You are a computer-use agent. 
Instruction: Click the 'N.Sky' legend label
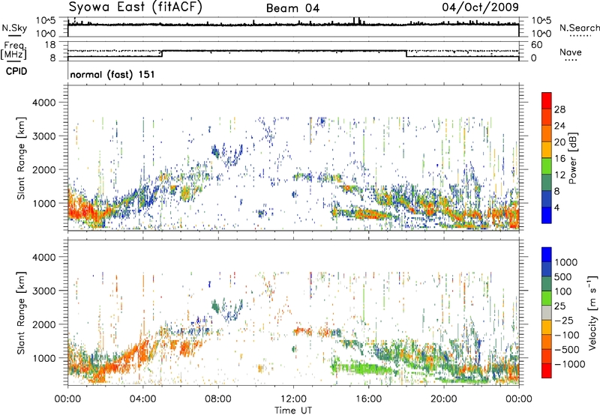(14, 28)
